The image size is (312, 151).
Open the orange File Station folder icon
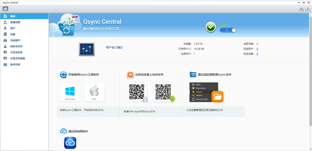pos(217,97)
